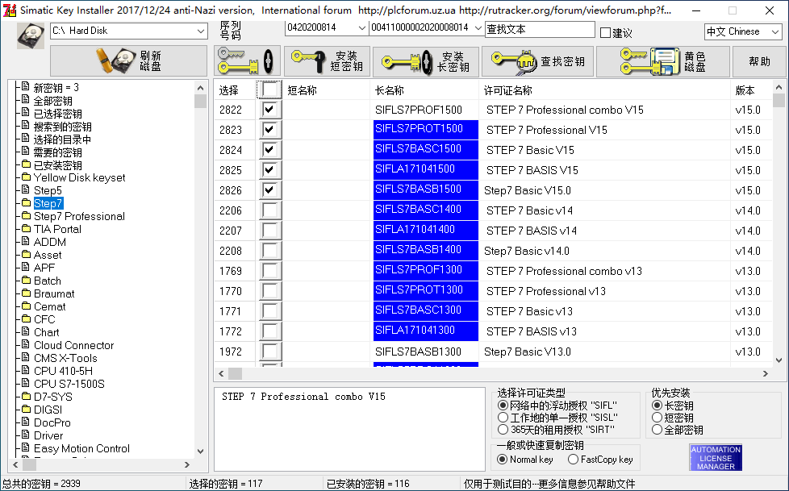The width and height of the screenshot is (789, 491).
Task: Click the Braumat folder icon
Action: (x=26, y=293)
